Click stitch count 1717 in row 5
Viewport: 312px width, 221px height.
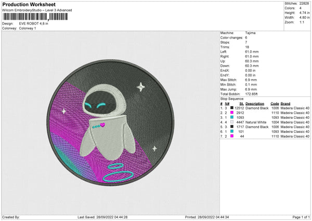[240, 127]
